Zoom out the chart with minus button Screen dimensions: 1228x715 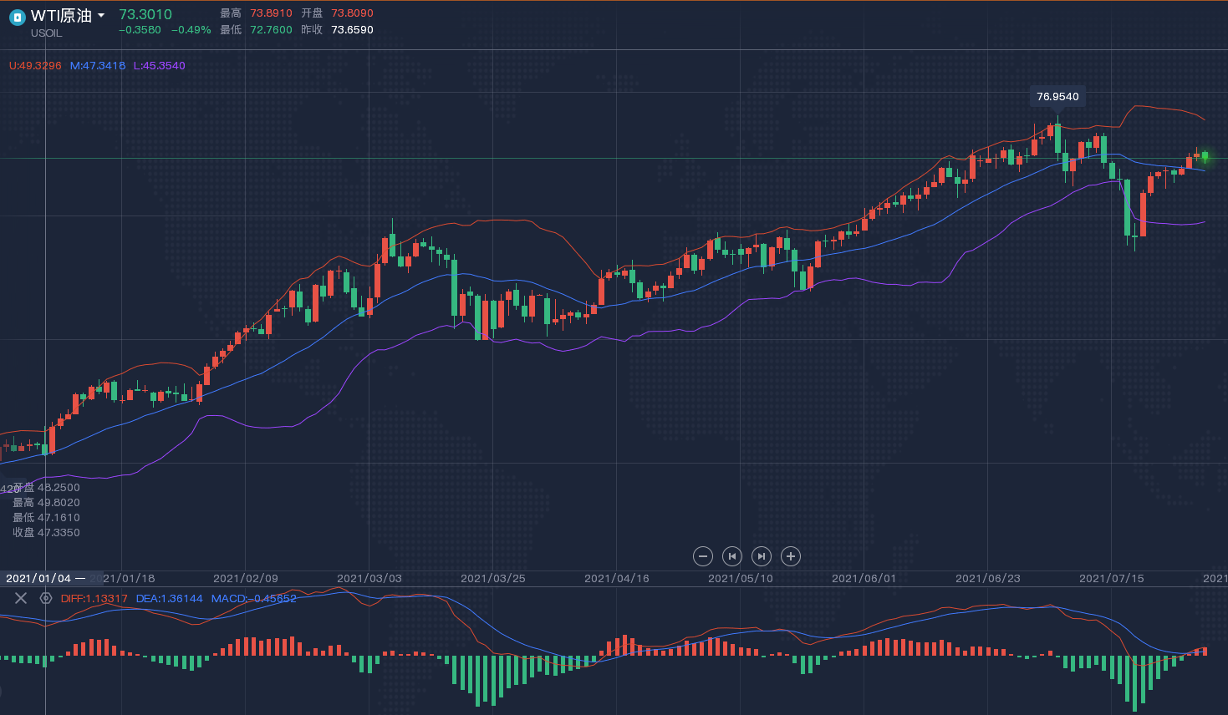pos(703,556)
